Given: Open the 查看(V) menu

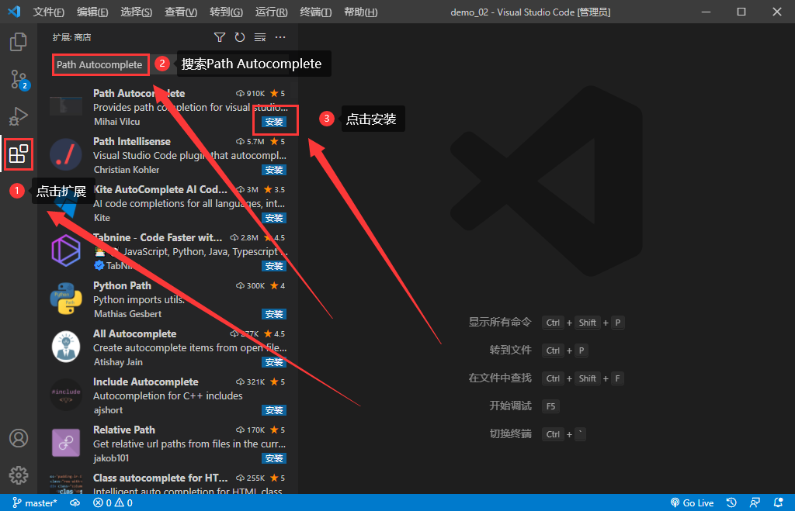Looking at the screenshot, I should pos(181,12).
